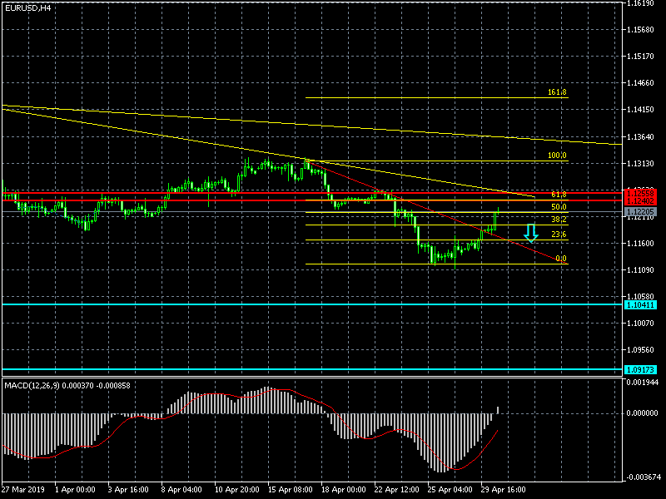666x499 pixels.
Task: Click the cyan down arrow on the chart
Action: (530, 232)
